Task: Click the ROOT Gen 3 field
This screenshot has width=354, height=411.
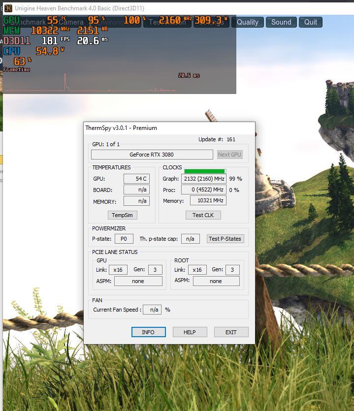Action: point(232,270)
